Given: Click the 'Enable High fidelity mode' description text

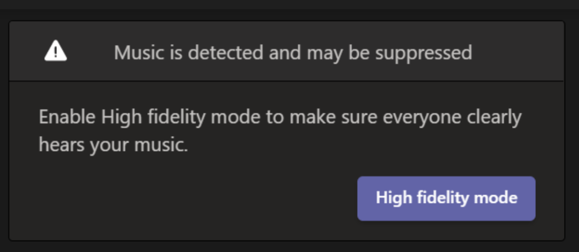Looking at the screenshot, I should tap(280, 118).
